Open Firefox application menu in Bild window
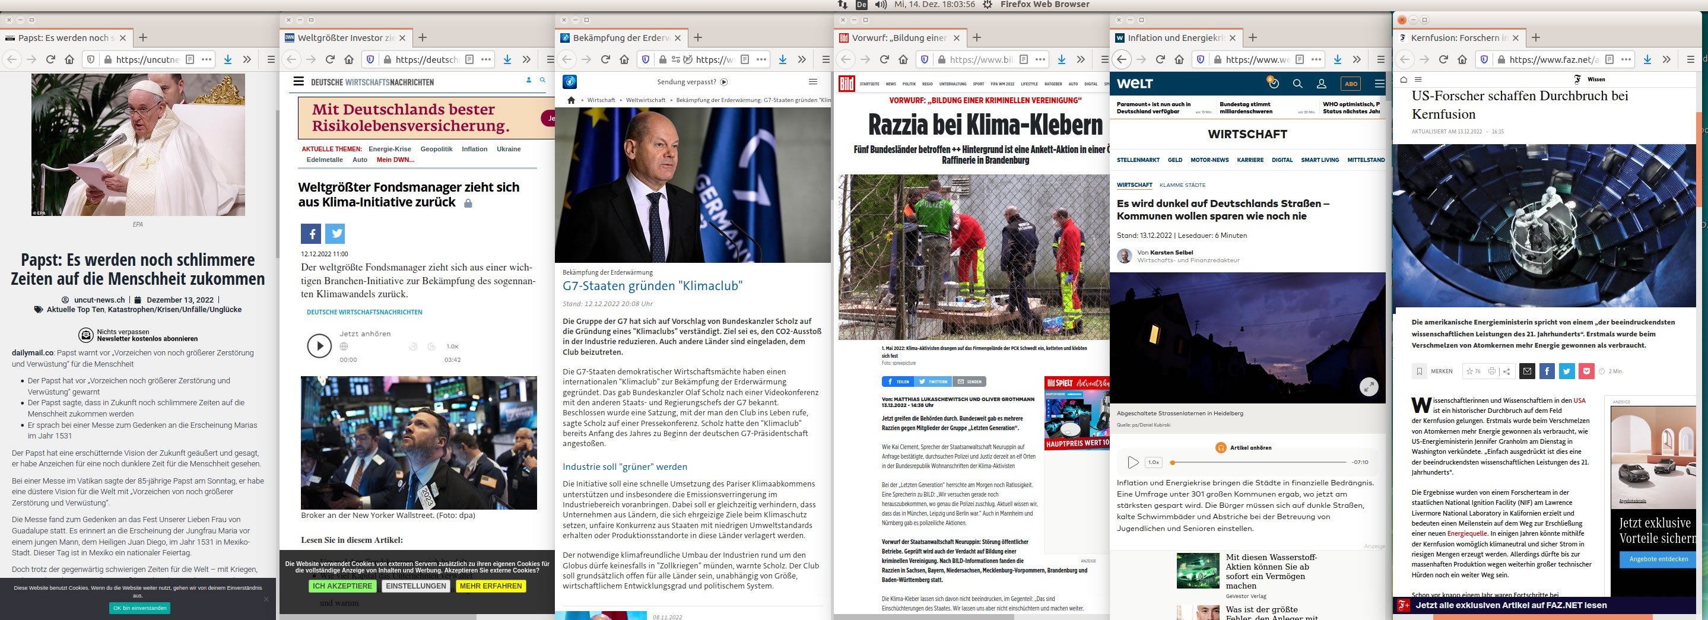 pyautogui.click(x=1104, y=60)
